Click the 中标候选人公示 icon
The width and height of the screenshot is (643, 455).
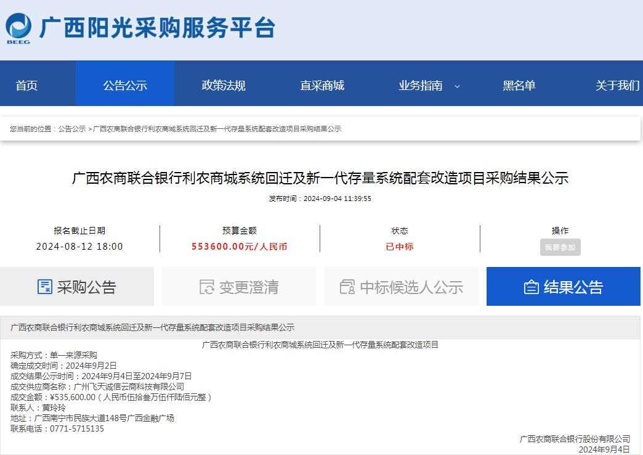(x=347, y=287)
